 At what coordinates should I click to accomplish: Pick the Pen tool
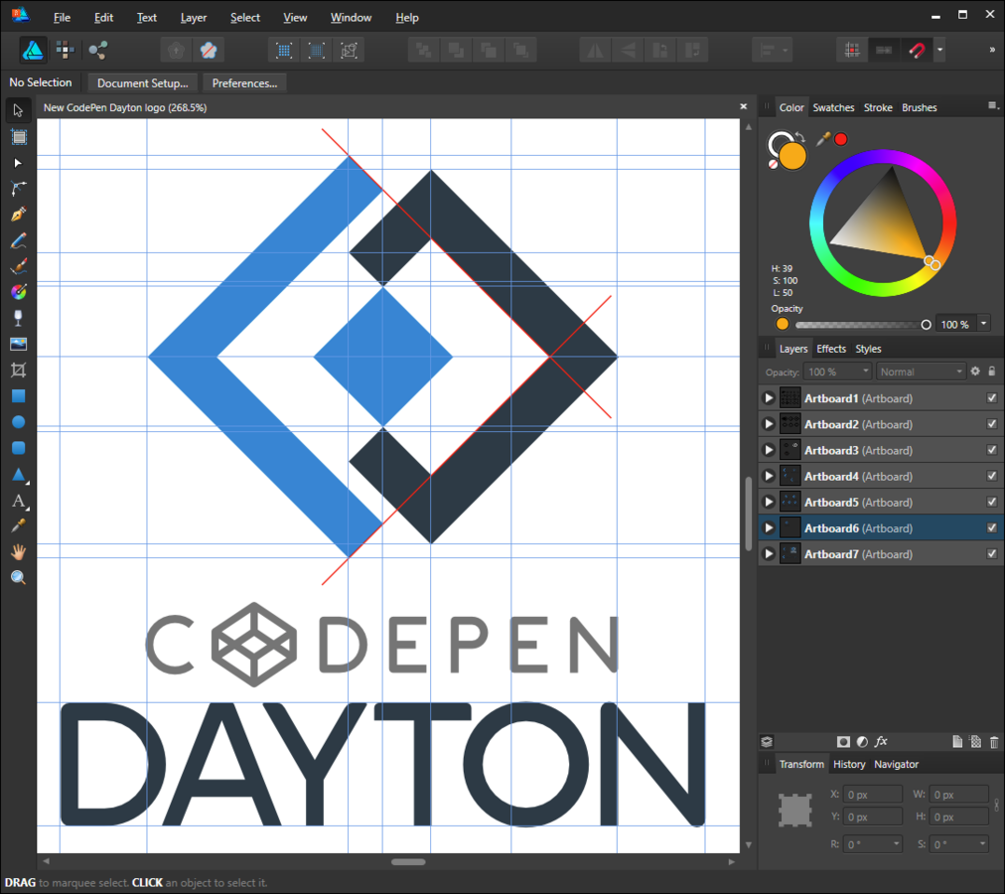(19, 215)
